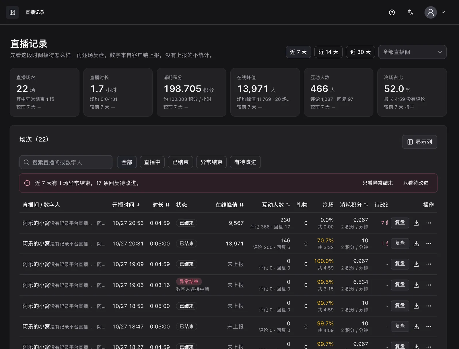Viewport: 459px width, 349px height.
Task: Click the 13,971 peak value in 20:31 row
Action: [x=235, y=244]
